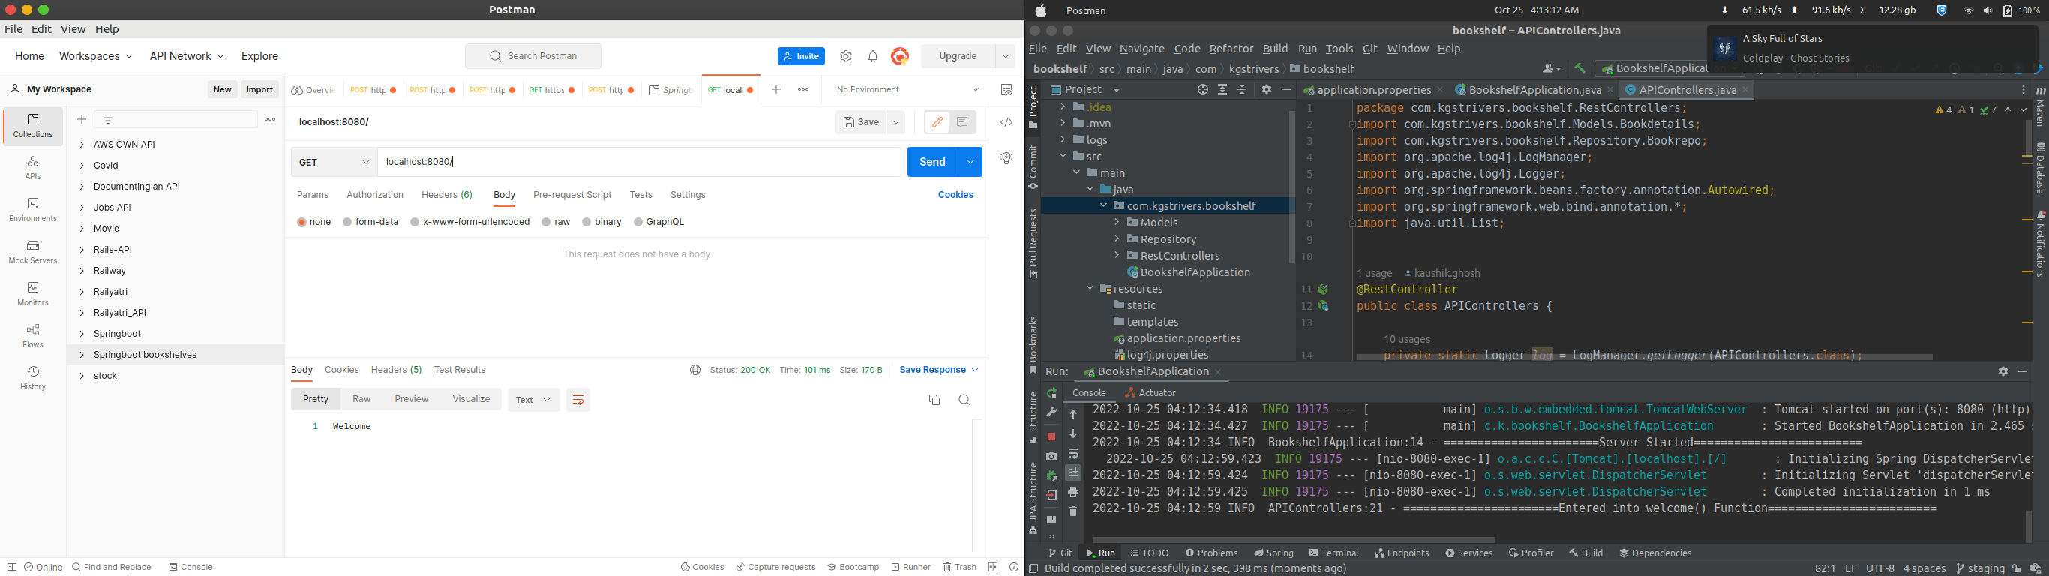Switch to the Pre-request Script tab

pyautogui.click(x=573, y=195)
